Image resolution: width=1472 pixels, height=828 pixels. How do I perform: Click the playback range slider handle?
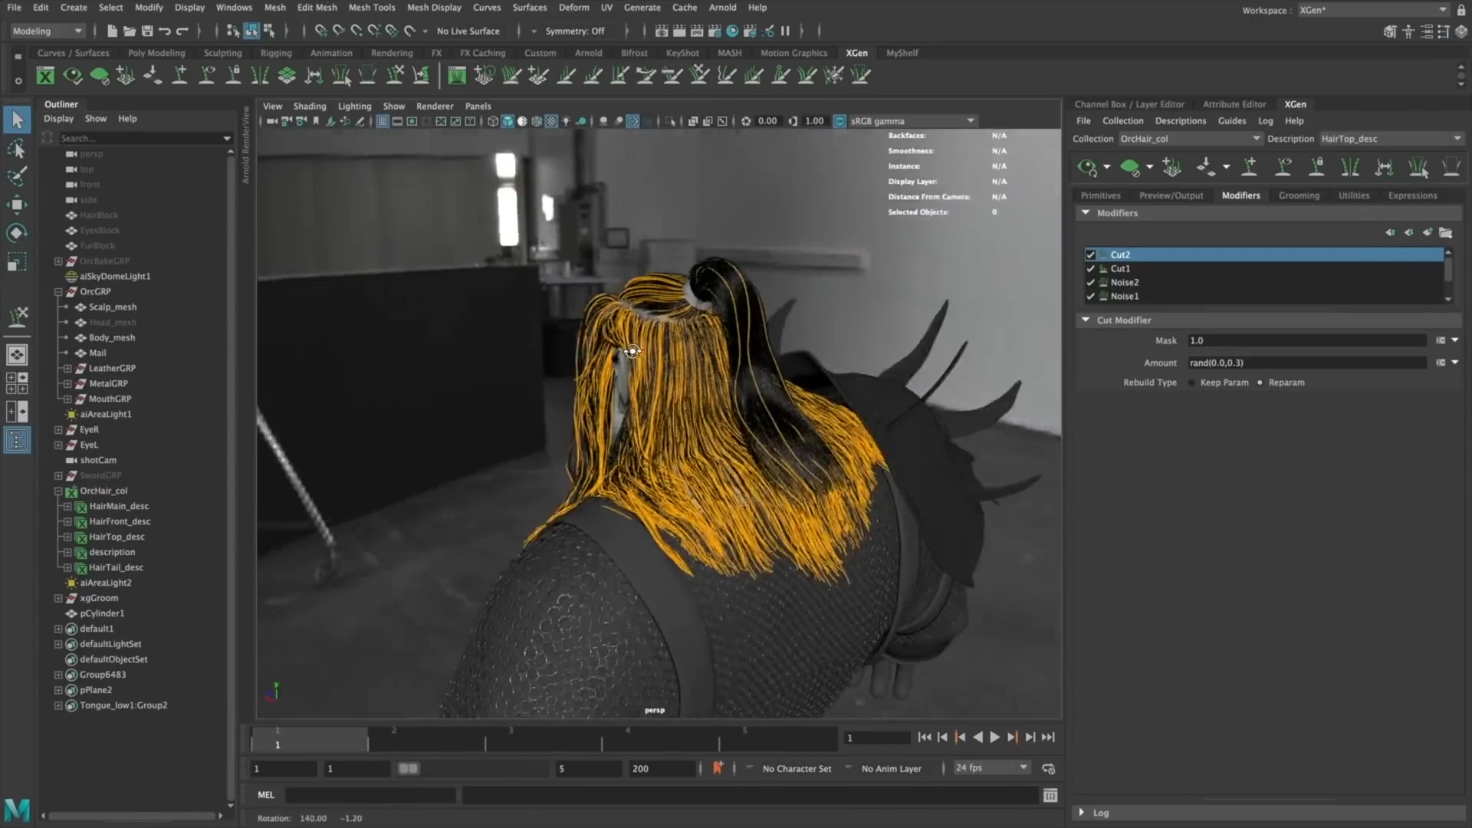click(408, 769)
